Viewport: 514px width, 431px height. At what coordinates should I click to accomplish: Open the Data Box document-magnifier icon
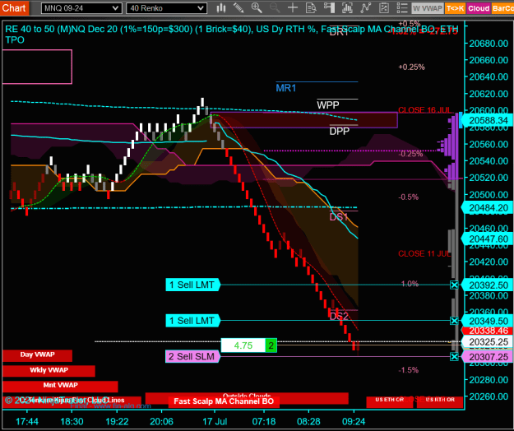pyautogui.click(x=311, y=8)
